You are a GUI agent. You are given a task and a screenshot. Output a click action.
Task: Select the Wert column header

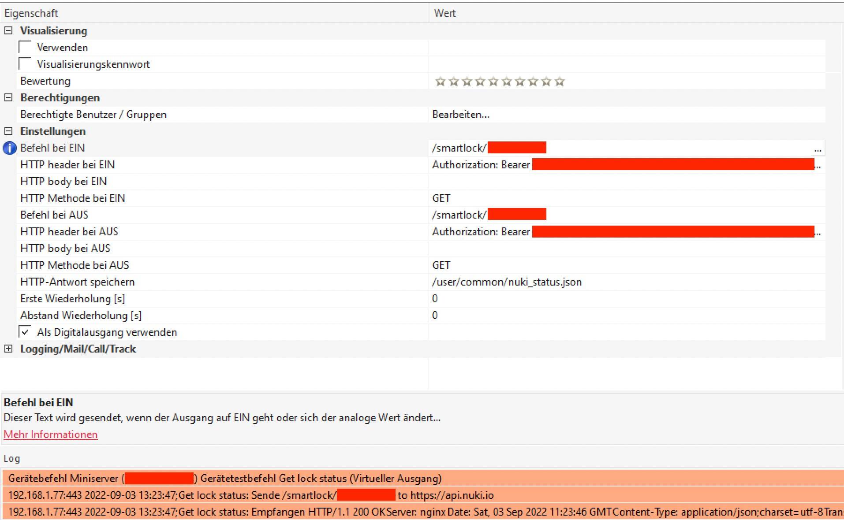pos(636,13)
